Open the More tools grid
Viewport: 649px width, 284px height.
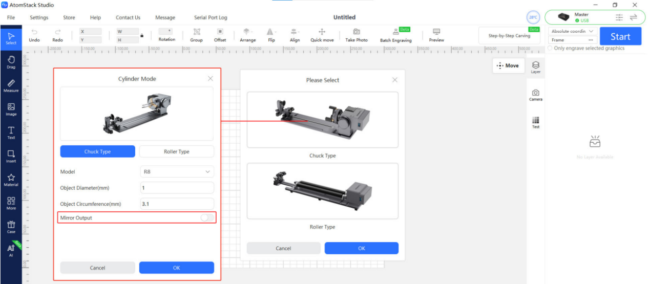[11, 204]
